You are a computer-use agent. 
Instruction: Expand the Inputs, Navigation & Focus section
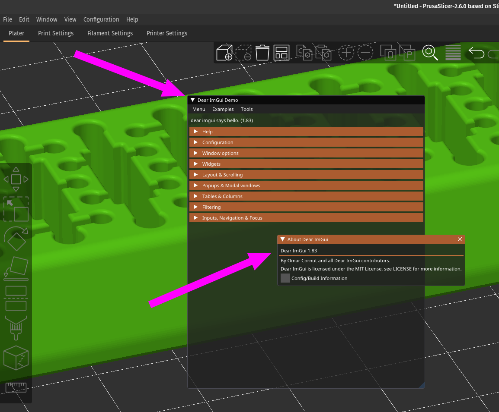[x=306, y=217]
